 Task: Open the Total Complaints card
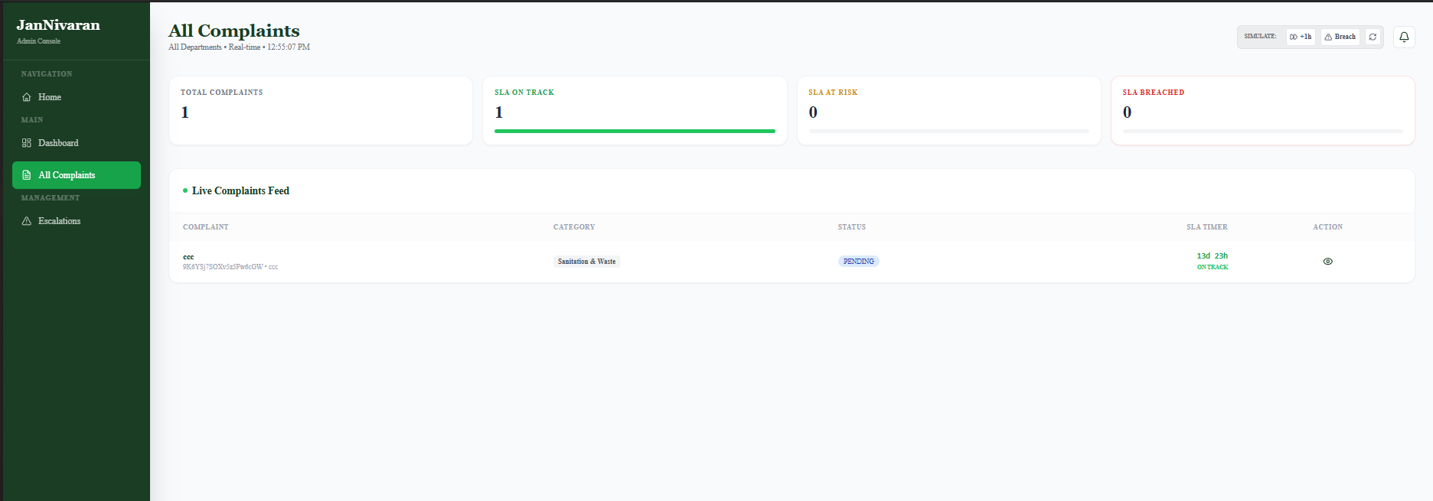click(x=320, y=110)
